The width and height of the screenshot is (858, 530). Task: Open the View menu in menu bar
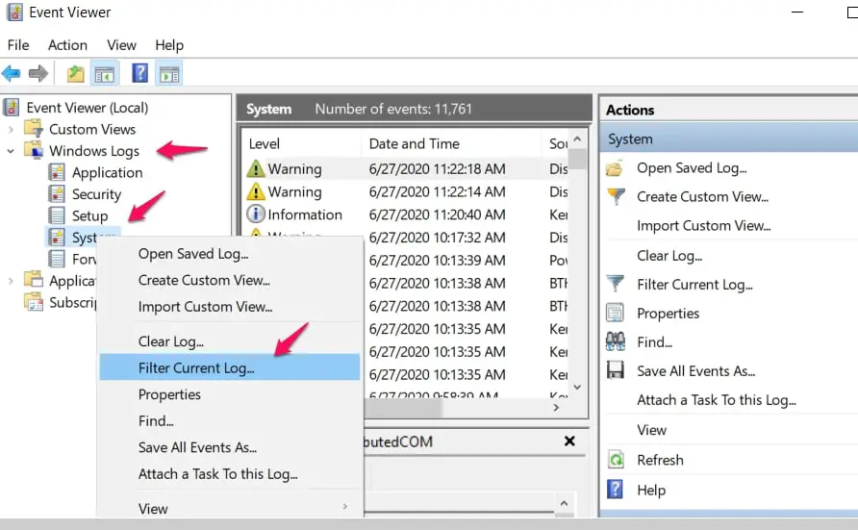tap(121, 45)
